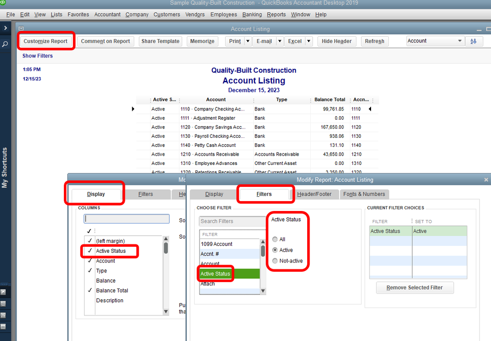The height and width of the screenshot is (341, 491).
Task: Toggle the (left margin) column checkmark
Action: click(x=90, y=241)
